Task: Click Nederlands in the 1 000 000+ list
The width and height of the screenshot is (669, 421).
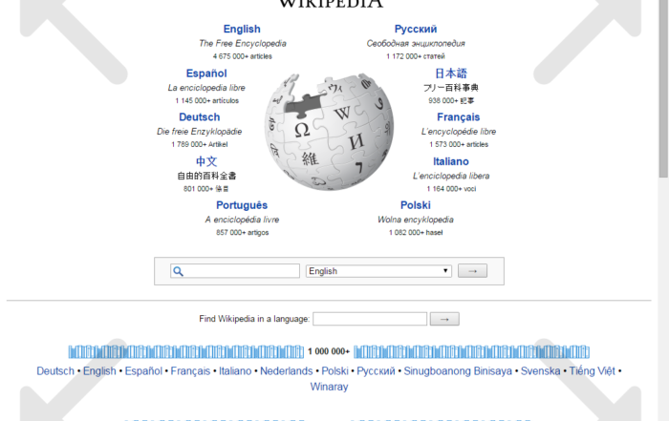Action: [x=287, y=371]
